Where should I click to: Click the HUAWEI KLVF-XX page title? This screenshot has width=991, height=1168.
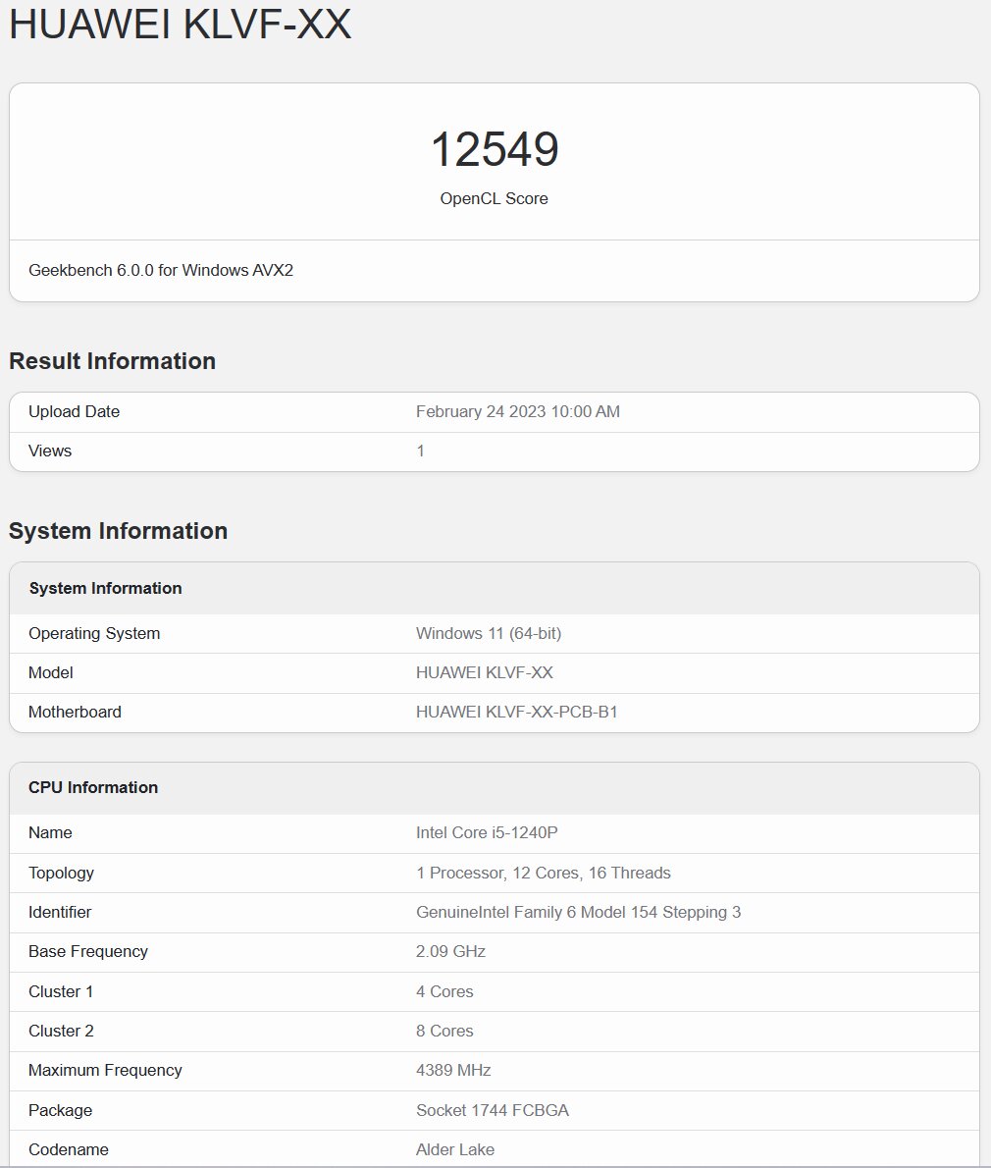tap(180, 24)
